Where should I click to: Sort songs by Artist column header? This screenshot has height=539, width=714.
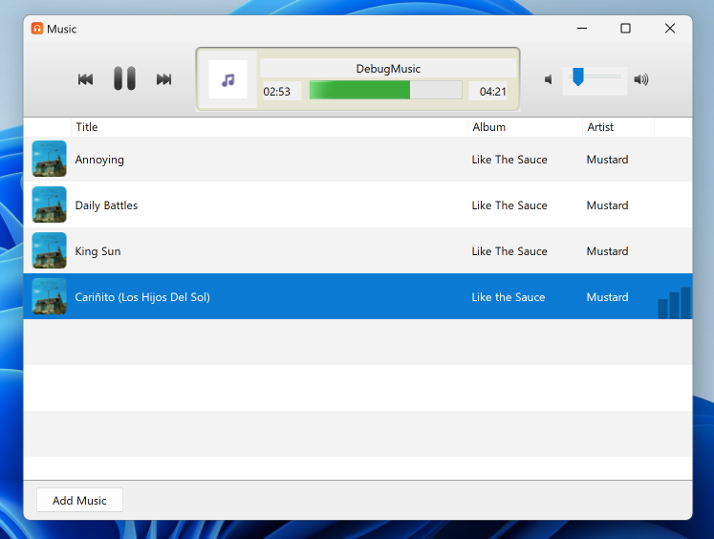click(618, 127)
